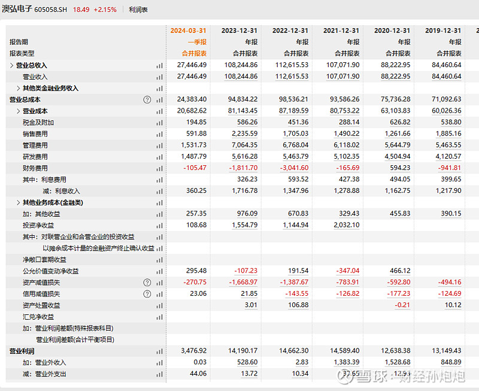Open chart icon for 公允价值变动净收益 row
The height and width of the screenshot is (391, 479).
pos(159,271)
